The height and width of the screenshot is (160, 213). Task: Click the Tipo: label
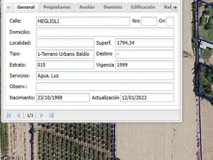(15, 54)
